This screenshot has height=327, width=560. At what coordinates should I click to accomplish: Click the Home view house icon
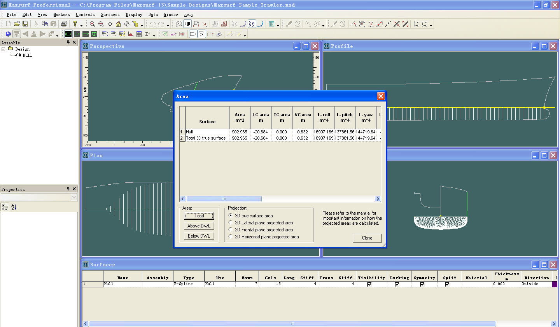coord(118,24)
